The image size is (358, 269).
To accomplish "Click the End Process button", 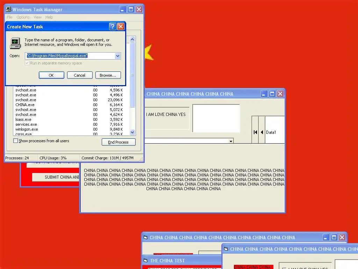I will 119,142.
